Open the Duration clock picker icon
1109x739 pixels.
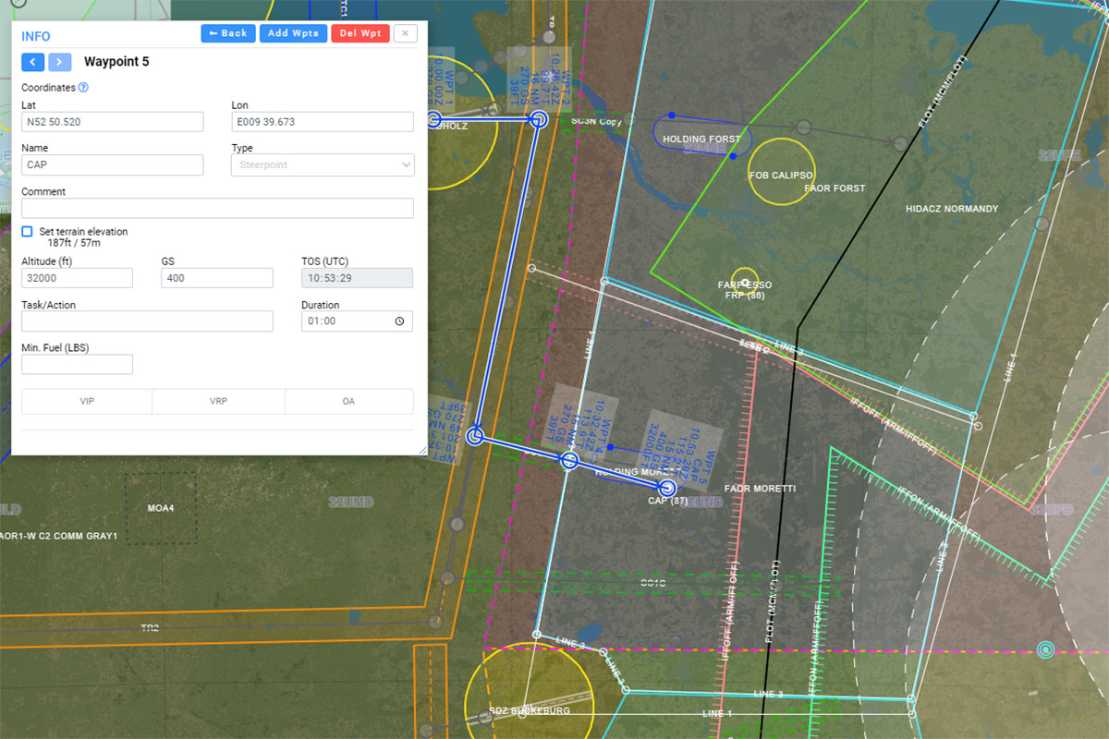pyautogui.click(x=399, y=321)
